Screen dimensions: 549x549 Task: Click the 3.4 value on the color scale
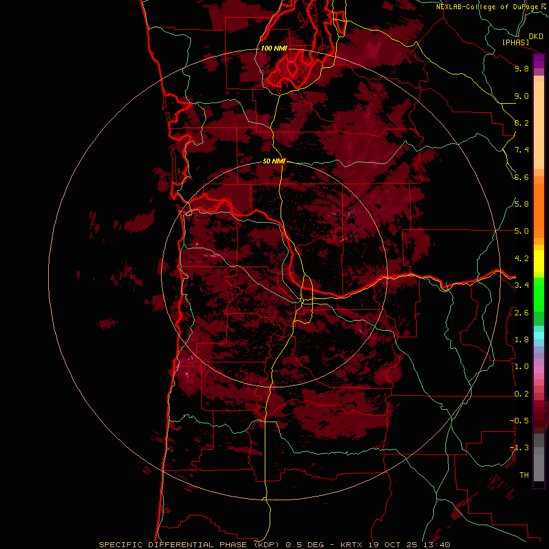pos(522,285)
